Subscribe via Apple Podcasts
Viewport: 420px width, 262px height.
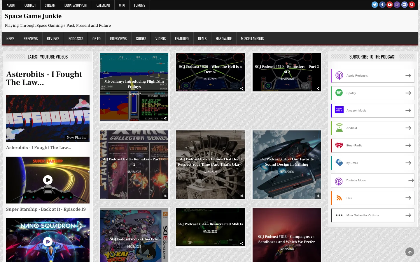[373, 76]
